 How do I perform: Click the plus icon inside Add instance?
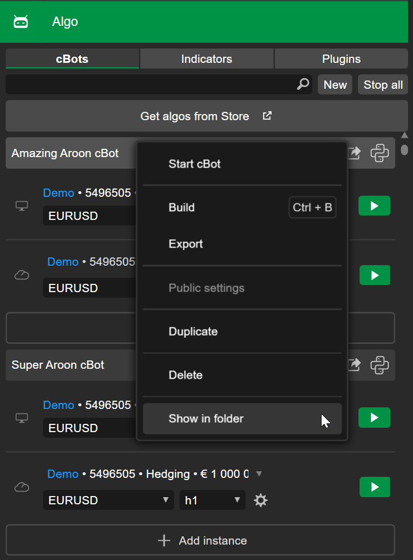tap(164, 540)
